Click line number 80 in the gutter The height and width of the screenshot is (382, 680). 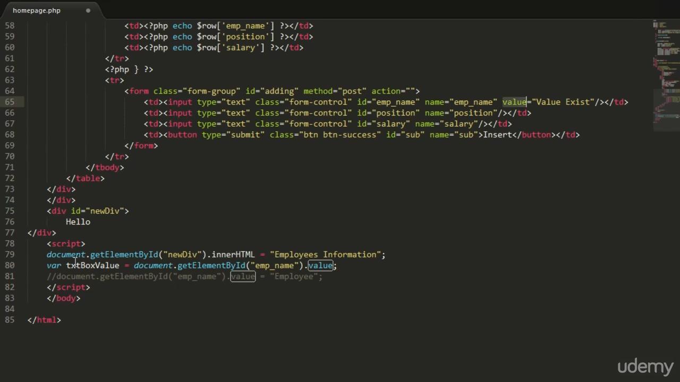(x=9, y=265)
